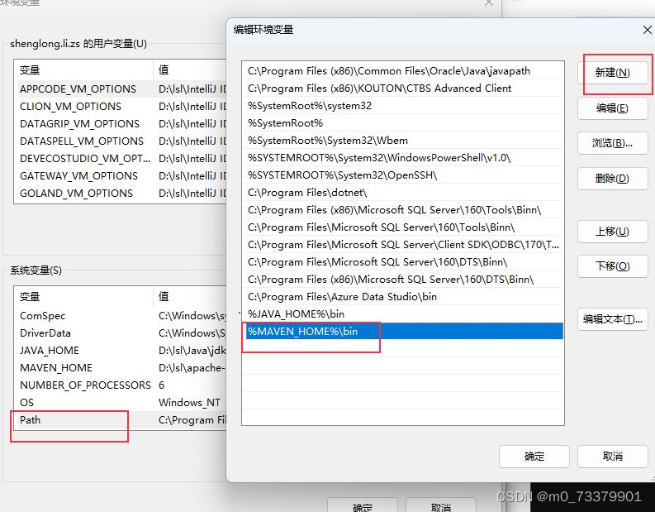This screenshot has width=655, height=512.
Task: Select (x86) SQL Server 160 Tools Binn entry
Action: 403,210
